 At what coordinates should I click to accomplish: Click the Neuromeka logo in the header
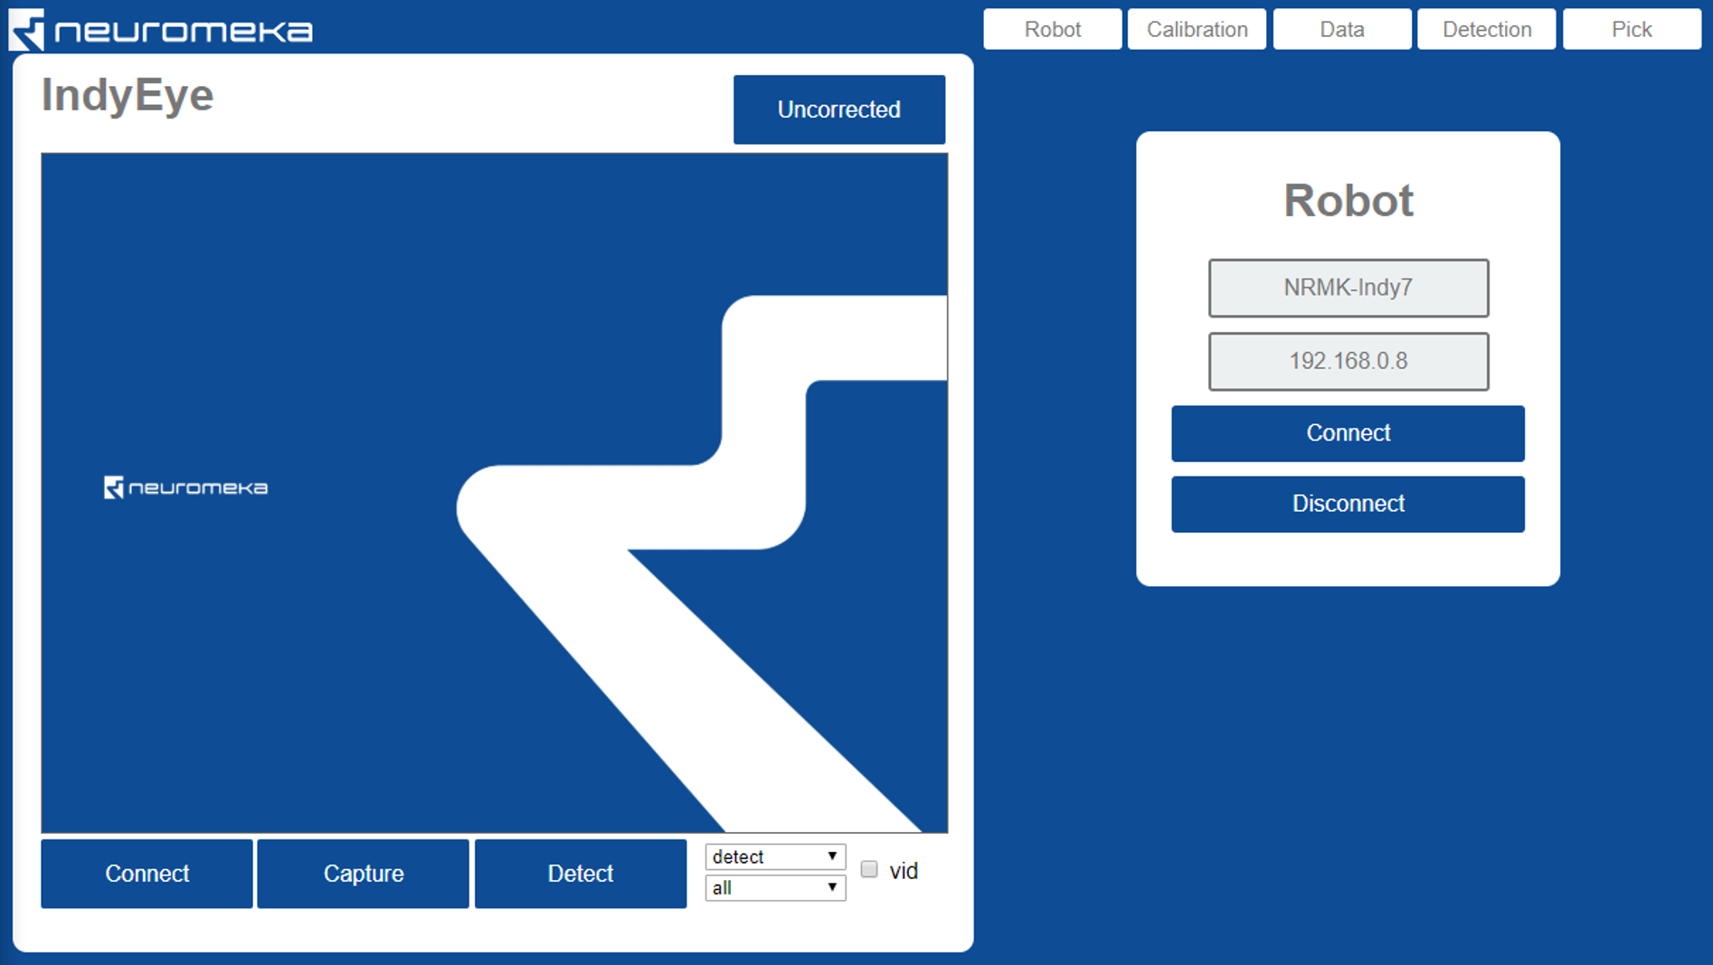pyautogui.click(x=161, y=30)
